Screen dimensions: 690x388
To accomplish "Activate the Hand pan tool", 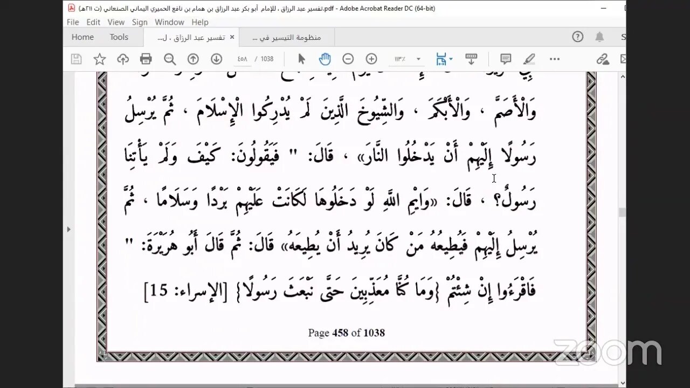I will pos(325,59).
